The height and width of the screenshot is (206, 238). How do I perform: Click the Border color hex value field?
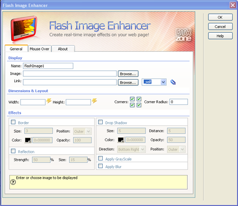click(42, 140)
